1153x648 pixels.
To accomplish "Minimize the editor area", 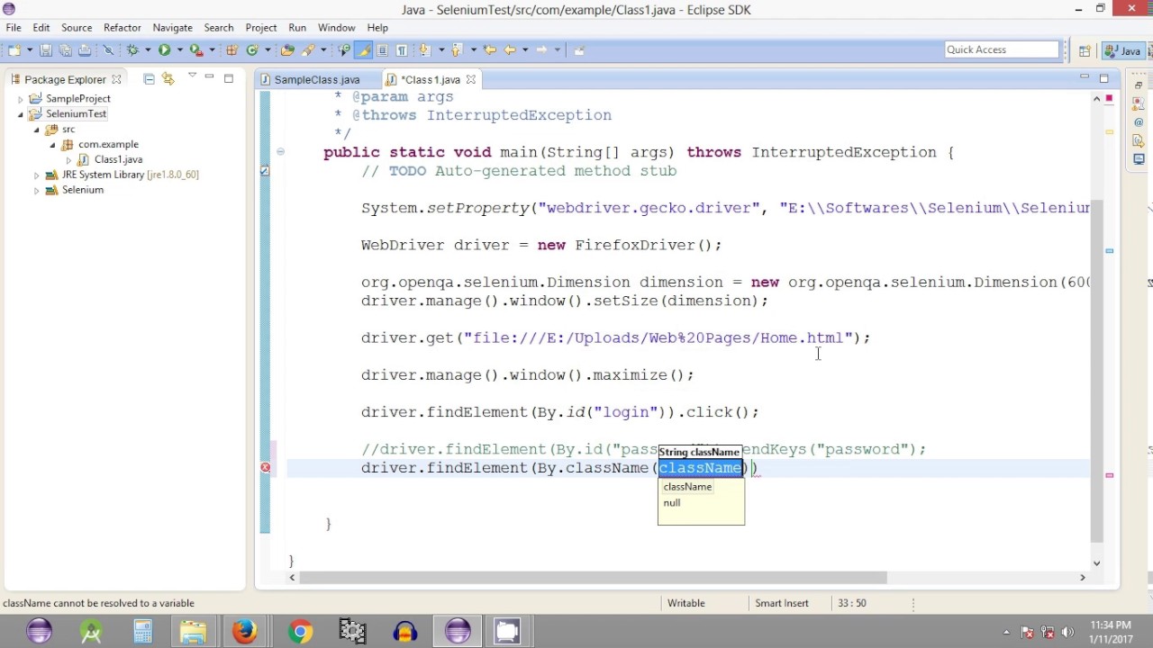I will [1084, 78].
